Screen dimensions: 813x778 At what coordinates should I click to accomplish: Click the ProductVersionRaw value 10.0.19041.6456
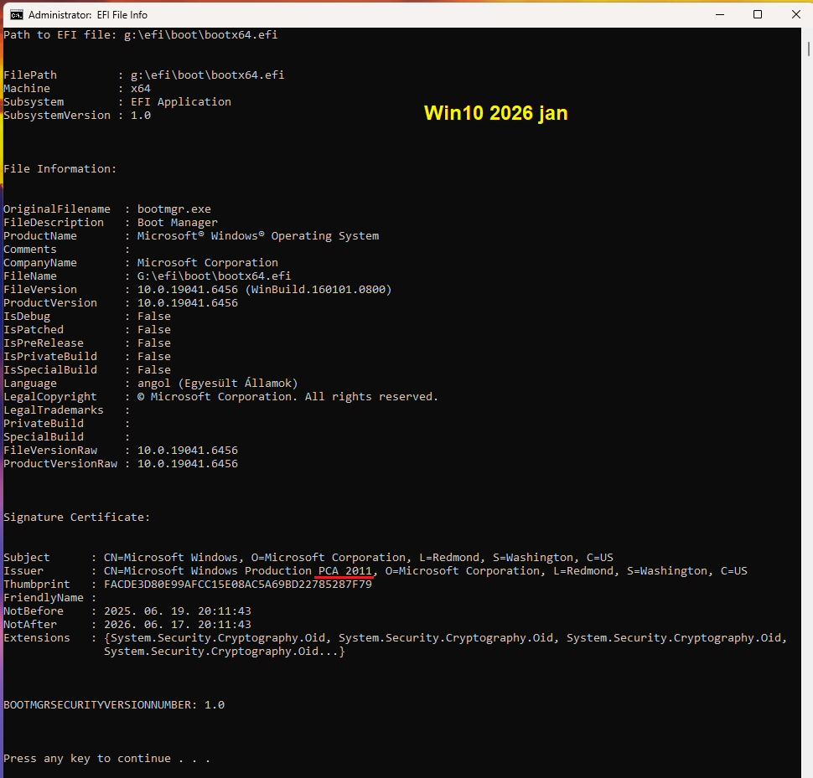[188, 464]
